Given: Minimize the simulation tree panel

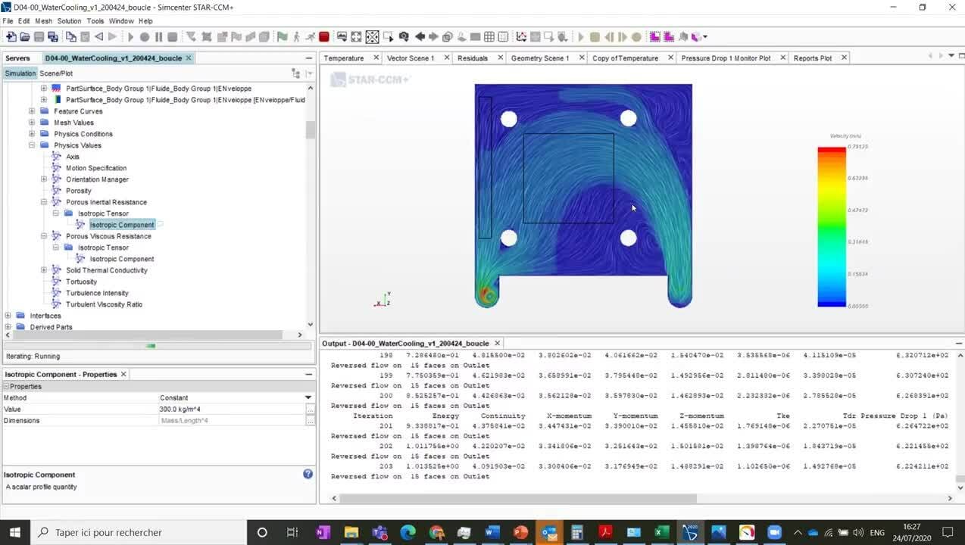Looking at the screenshot, I should pos(309,58).
